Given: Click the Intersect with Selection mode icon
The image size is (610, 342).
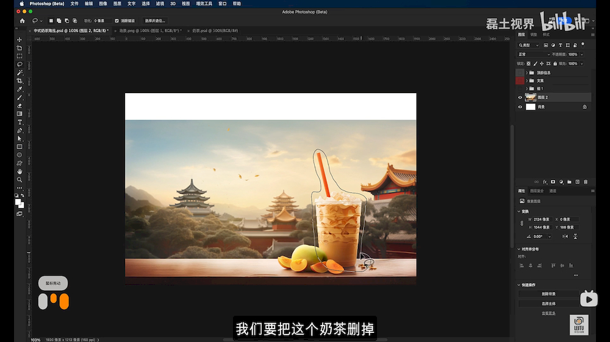Looking at the screenshot, I should (x=74, y=21).
